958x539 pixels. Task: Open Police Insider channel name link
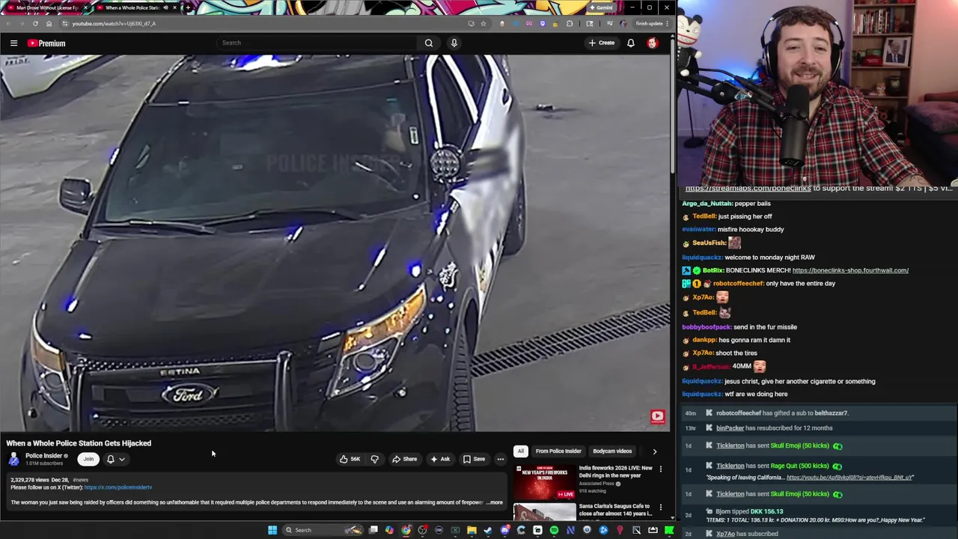(44, 455)
